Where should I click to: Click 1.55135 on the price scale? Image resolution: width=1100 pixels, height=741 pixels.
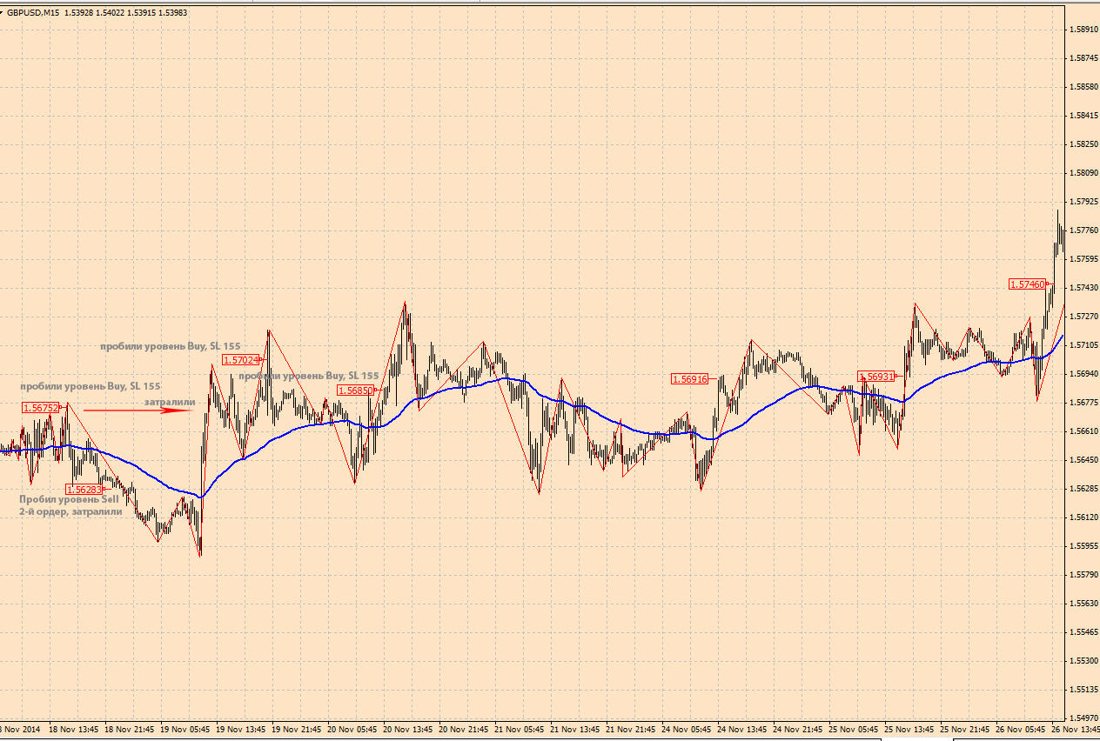click(x=1082, y=689)
